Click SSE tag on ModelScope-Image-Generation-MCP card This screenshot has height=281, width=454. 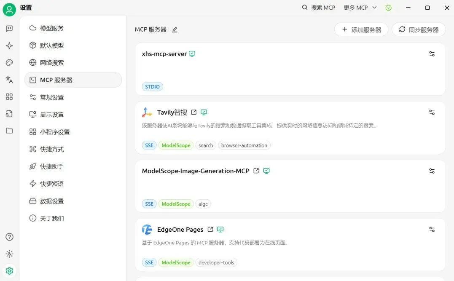149,204
